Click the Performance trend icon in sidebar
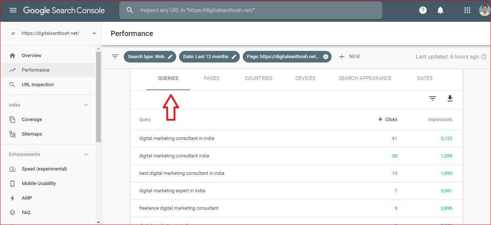 12,70
